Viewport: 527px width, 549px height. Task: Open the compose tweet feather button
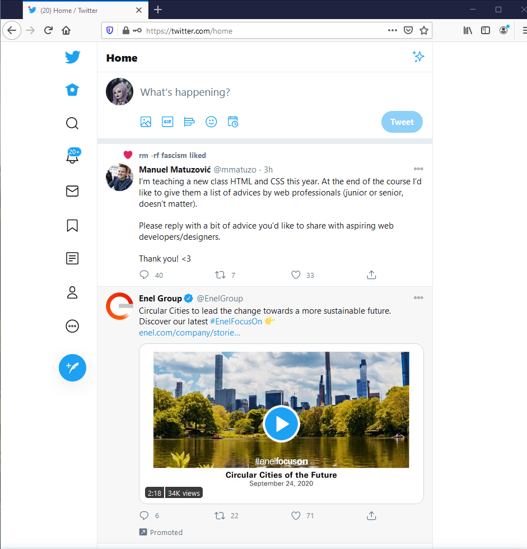[x=72, y=367]
